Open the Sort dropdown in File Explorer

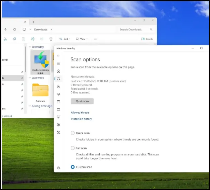coord(65,39)
